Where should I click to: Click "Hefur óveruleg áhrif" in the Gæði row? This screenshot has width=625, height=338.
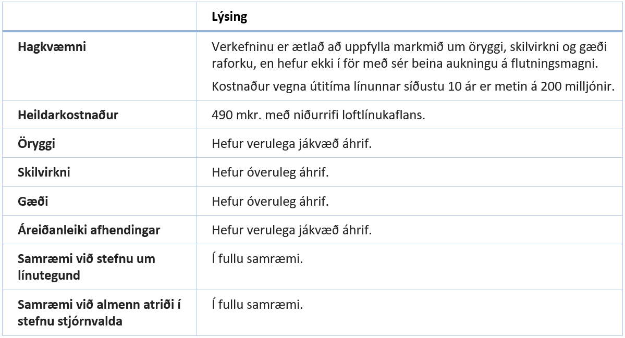coord(270,201)
